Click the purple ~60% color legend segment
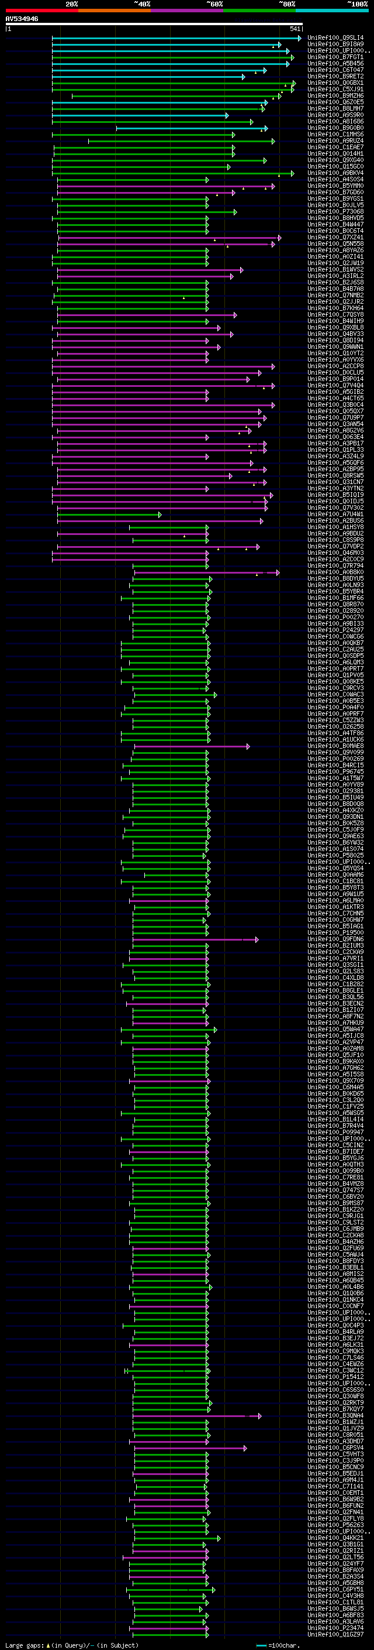The image size is (374, 1650). [188, 11]
